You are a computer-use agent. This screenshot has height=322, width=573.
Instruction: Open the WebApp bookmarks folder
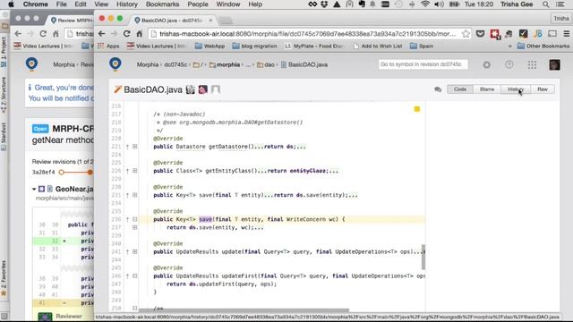tap(210, 46)
